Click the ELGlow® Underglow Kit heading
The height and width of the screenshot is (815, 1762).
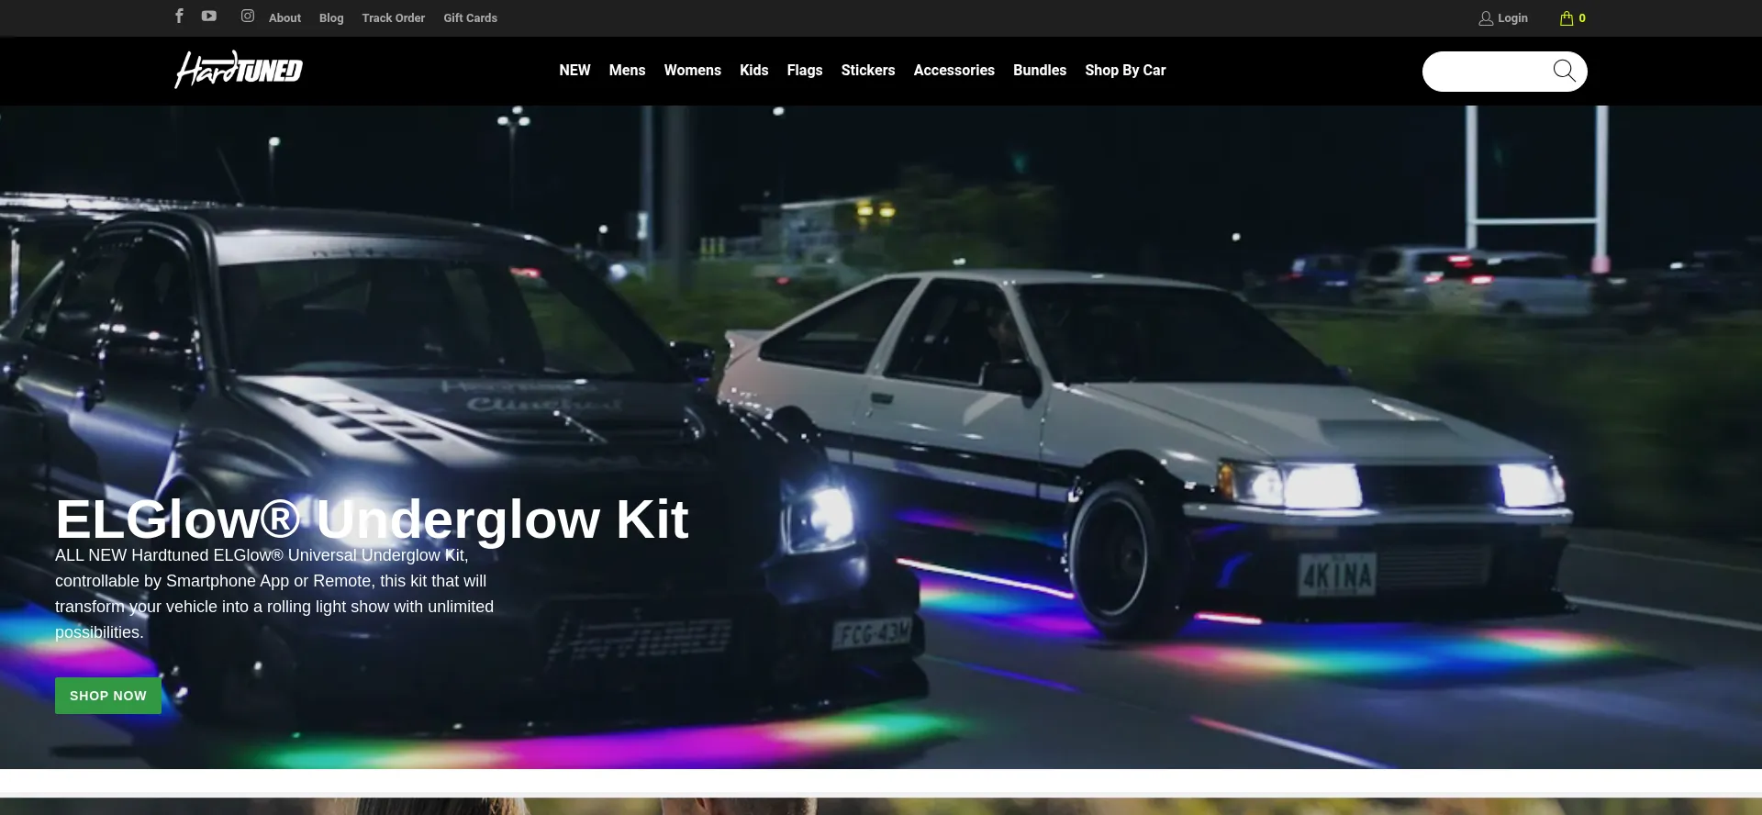pyautogui.click(x=372, y=519)
